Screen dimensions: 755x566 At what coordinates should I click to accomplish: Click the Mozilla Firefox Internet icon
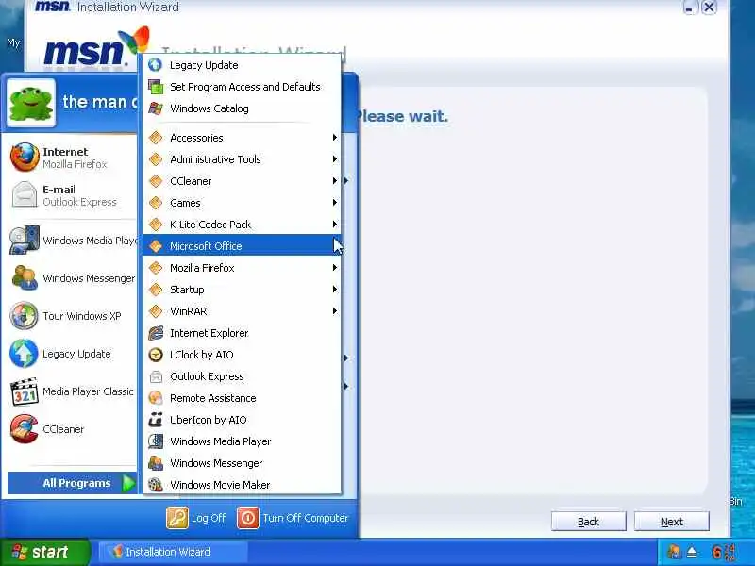(x=25, y=158)
